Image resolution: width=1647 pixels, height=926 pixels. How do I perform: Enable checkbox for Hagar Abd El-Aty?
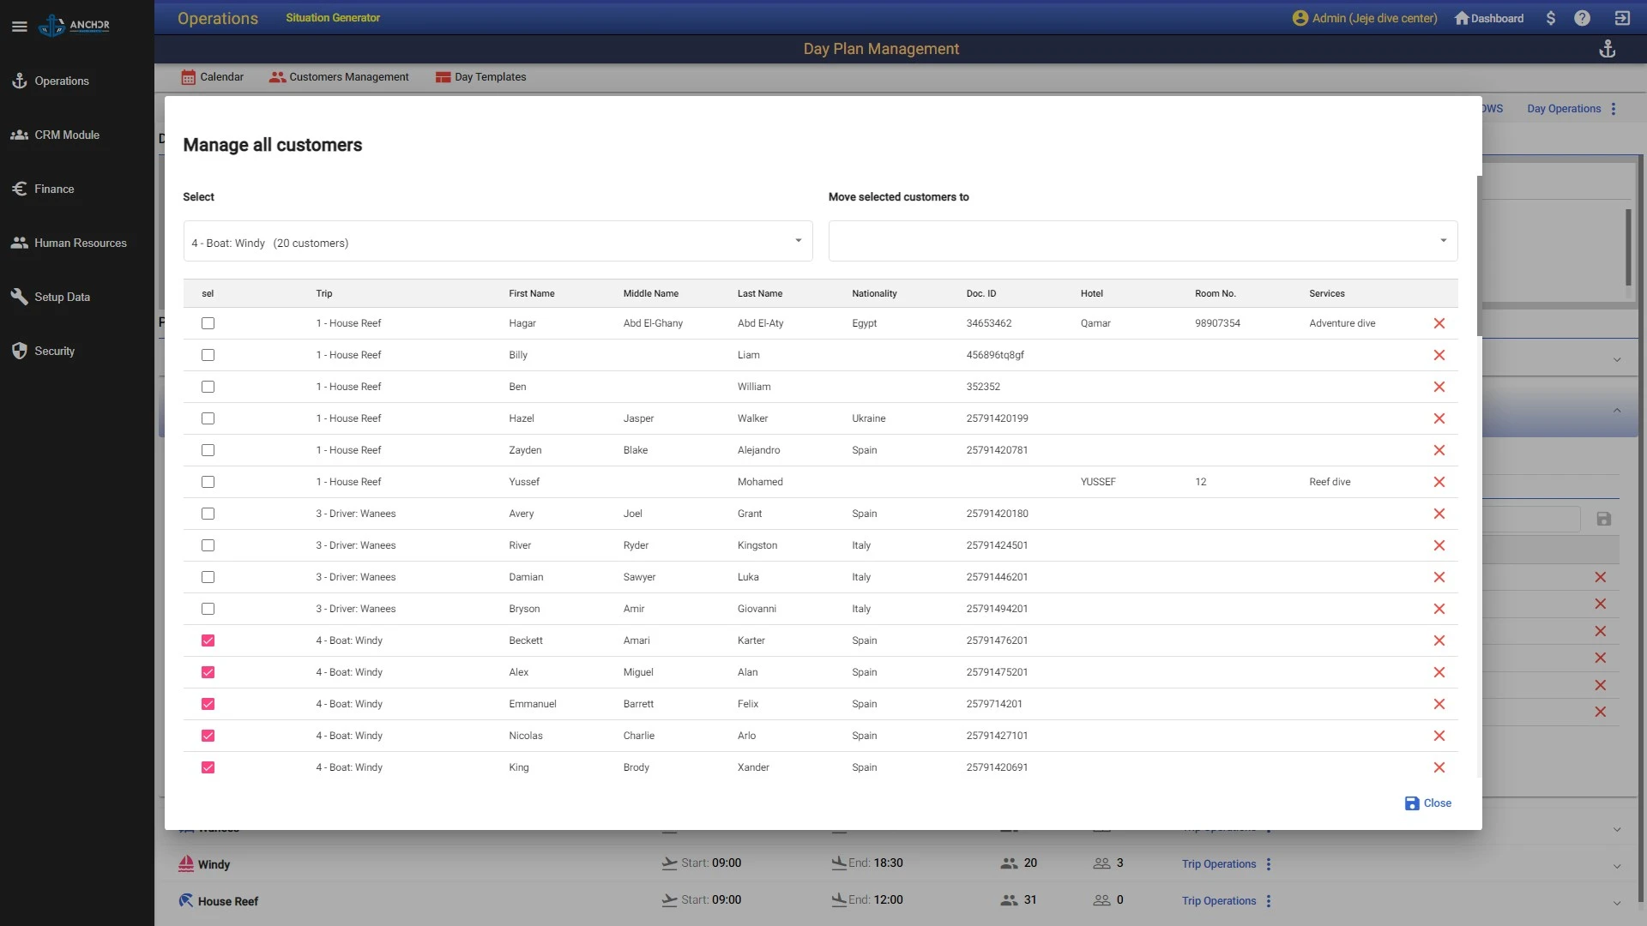[x=207, y=323]
